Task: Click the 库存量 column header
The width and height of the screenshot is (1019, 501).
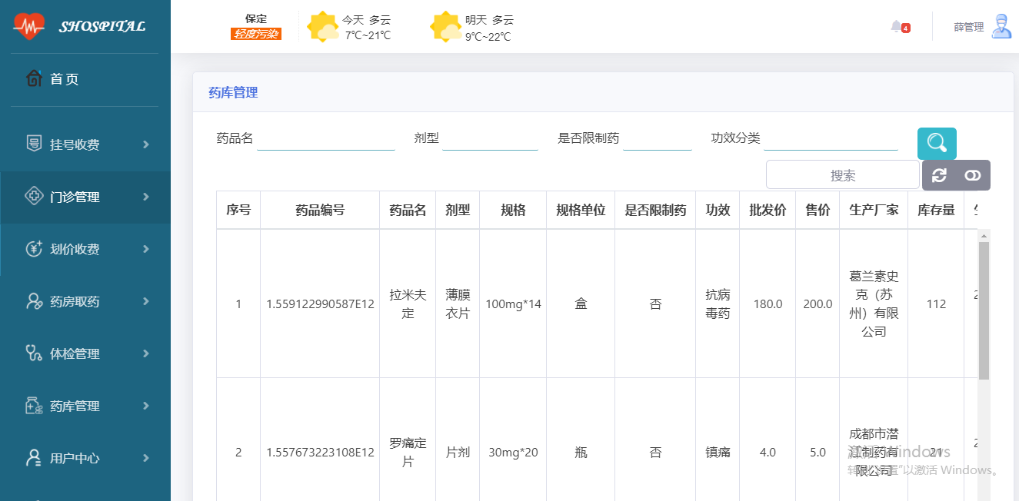Action: [936, 210]
